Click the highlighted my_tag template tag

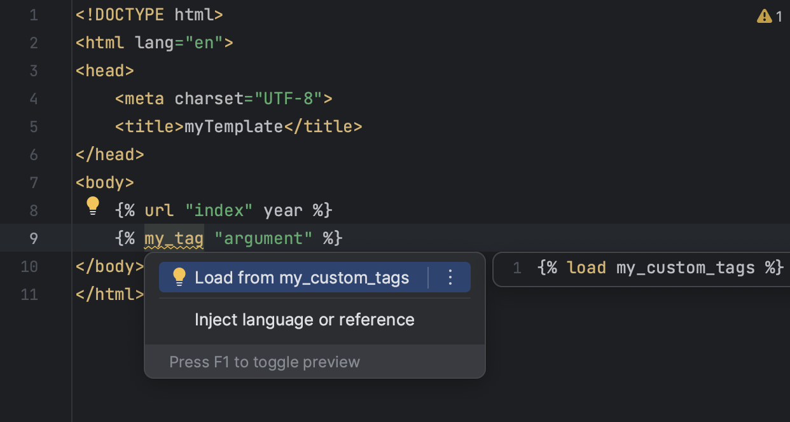pos(173,238)
